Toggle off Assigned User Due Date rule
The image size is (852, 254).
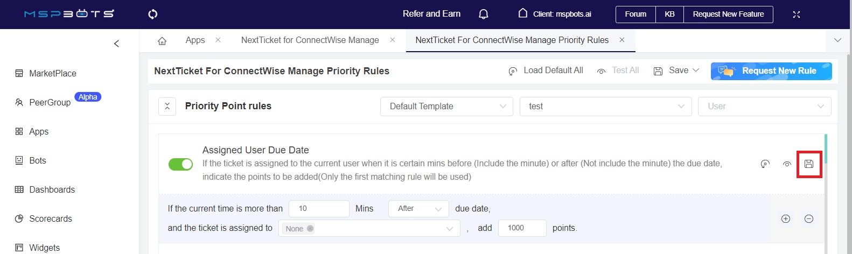pos(180,164)
